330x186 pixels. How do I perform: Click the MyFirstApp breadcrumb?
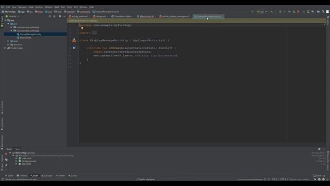(x=9, y=12)
